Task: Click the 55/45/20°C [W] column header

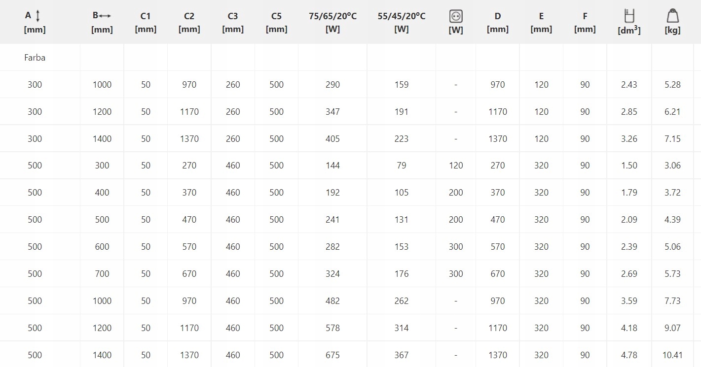Action: pos(402,22)
